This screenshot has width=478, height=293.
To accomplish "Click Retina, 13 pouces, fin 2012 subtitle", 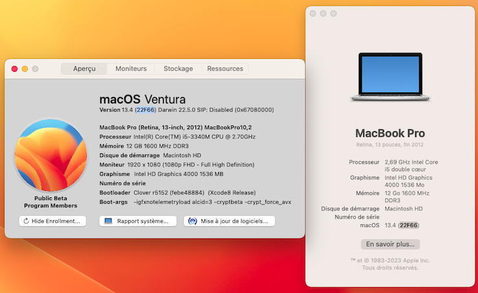I will tap(390, 145).
